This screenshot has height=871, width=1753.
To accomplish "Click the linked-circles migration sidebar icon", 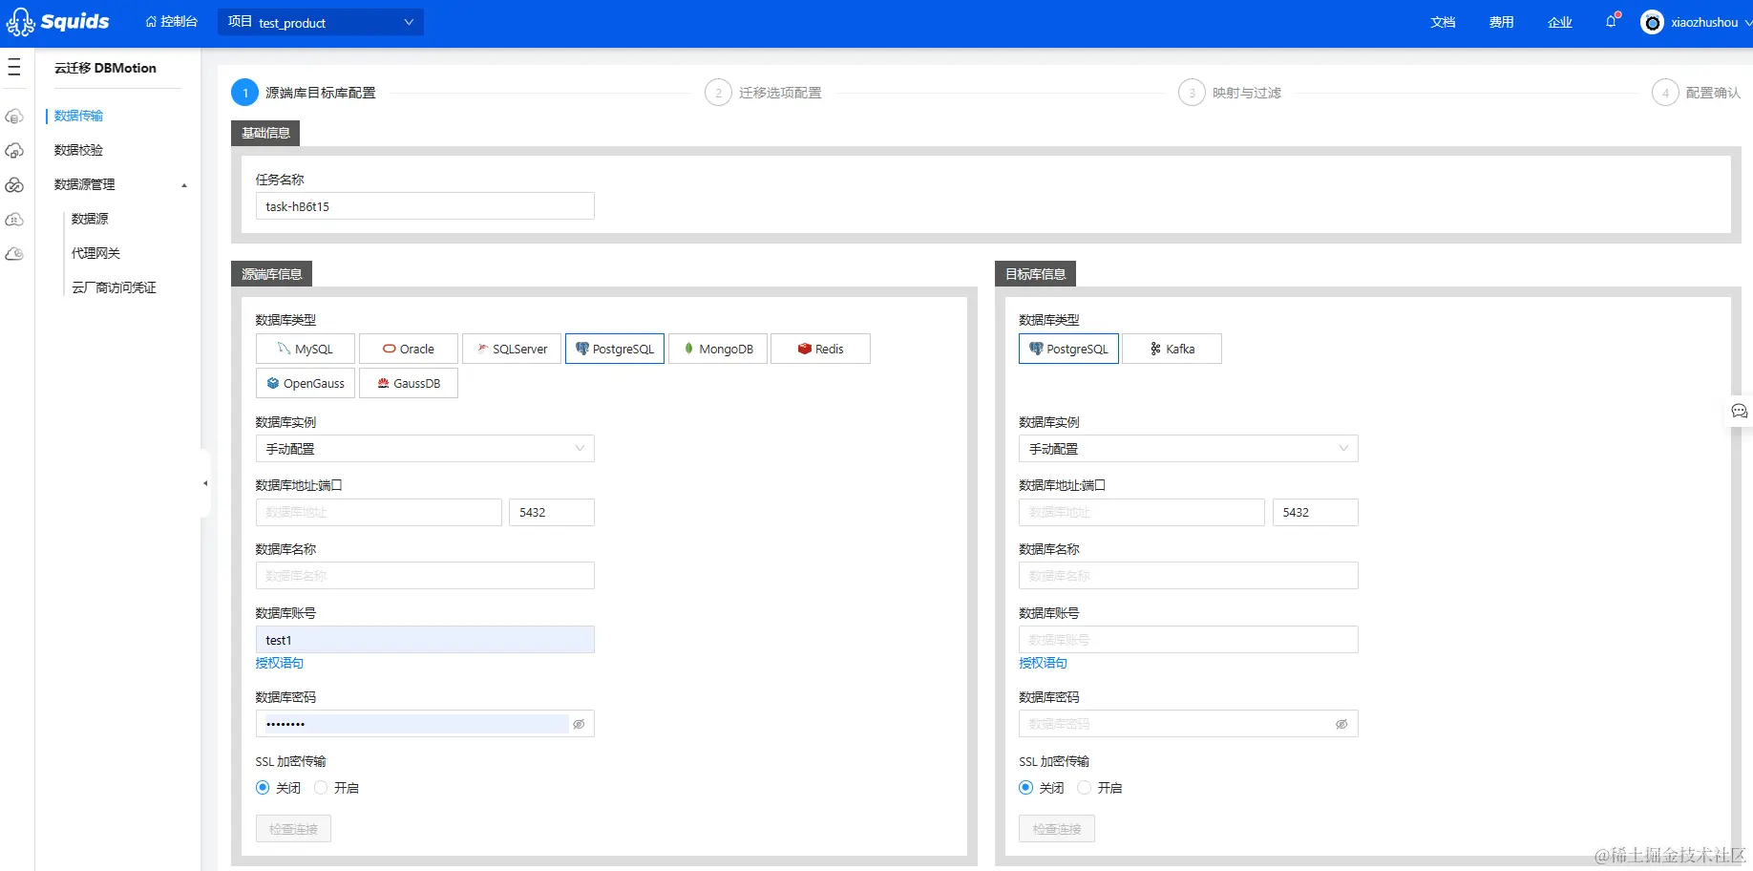I will pos(14,185).
